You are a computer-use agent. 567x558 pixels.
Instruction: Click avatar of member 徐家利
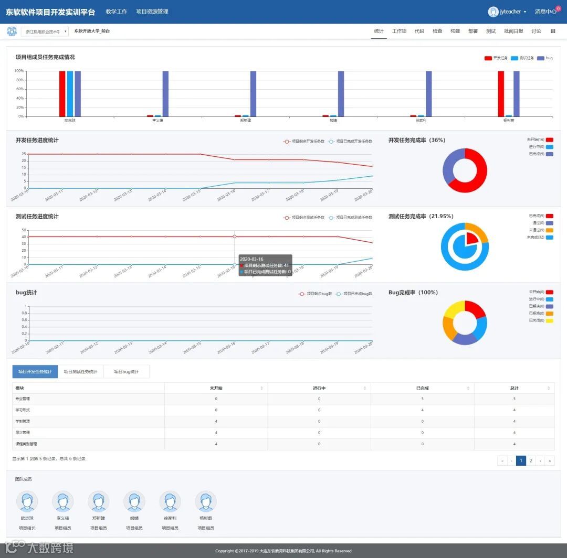(170, 501)
